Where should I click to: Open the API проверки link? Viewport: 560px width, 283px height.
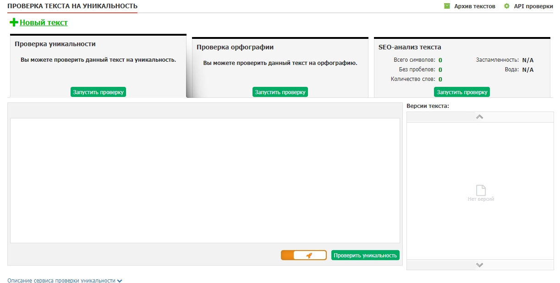coord(533,6)
